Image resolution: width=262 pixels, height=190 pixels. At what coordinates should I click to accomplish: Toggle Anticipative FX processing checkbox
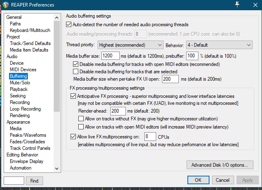tap(73, 96)
